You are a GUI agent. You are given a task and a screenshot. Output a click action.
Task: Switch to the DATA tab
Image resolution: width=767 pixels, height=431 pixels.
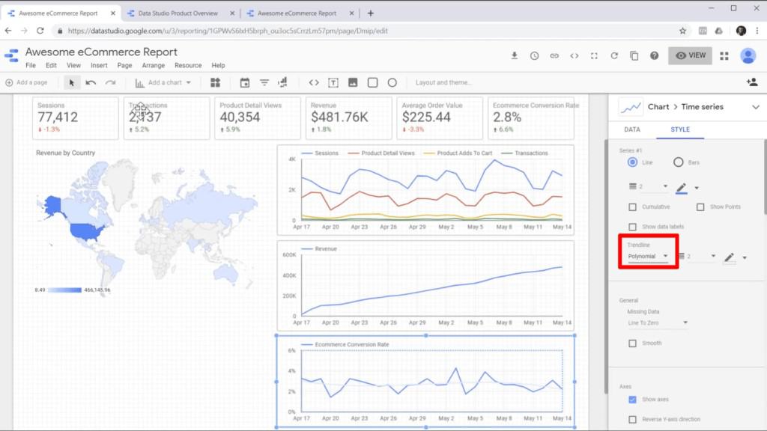(x=631, y=129)
